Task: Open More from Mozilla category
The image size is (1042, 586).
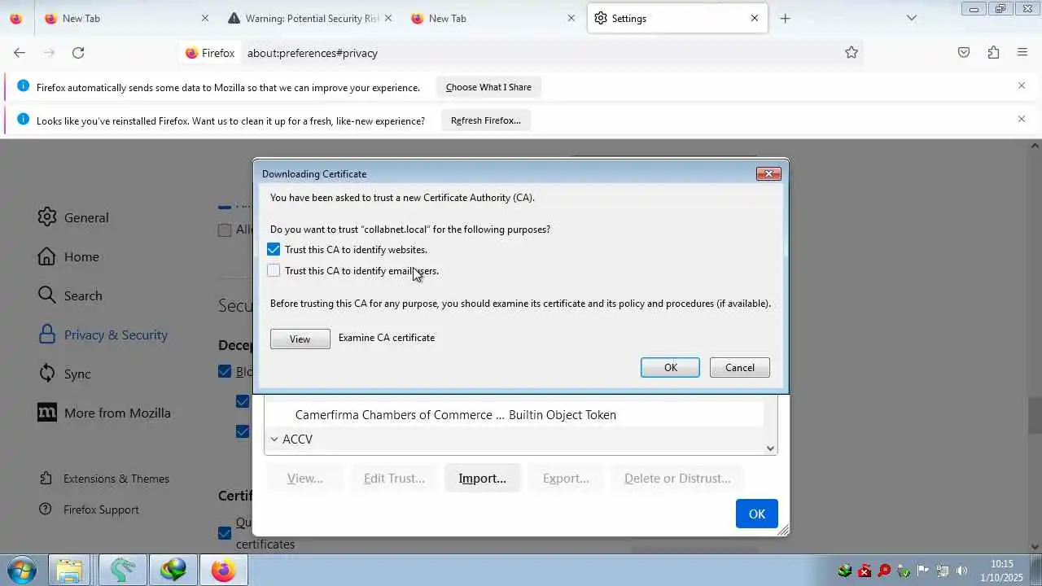Action: pyautogui.click(x=104, y=413)
